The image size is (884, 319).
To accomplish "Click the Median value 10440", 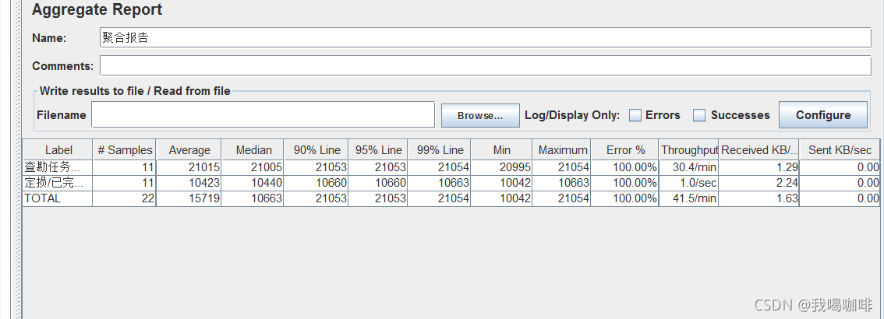I will [x=267, y=183].
